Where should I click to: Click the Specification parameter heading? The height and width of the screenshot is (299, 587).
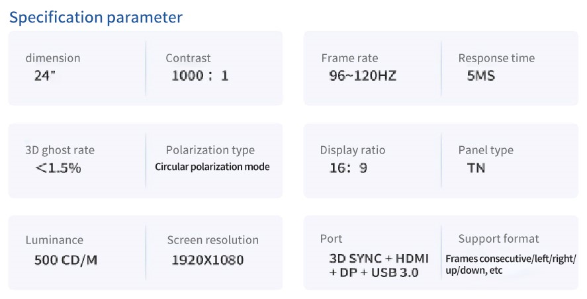(96, 18)
